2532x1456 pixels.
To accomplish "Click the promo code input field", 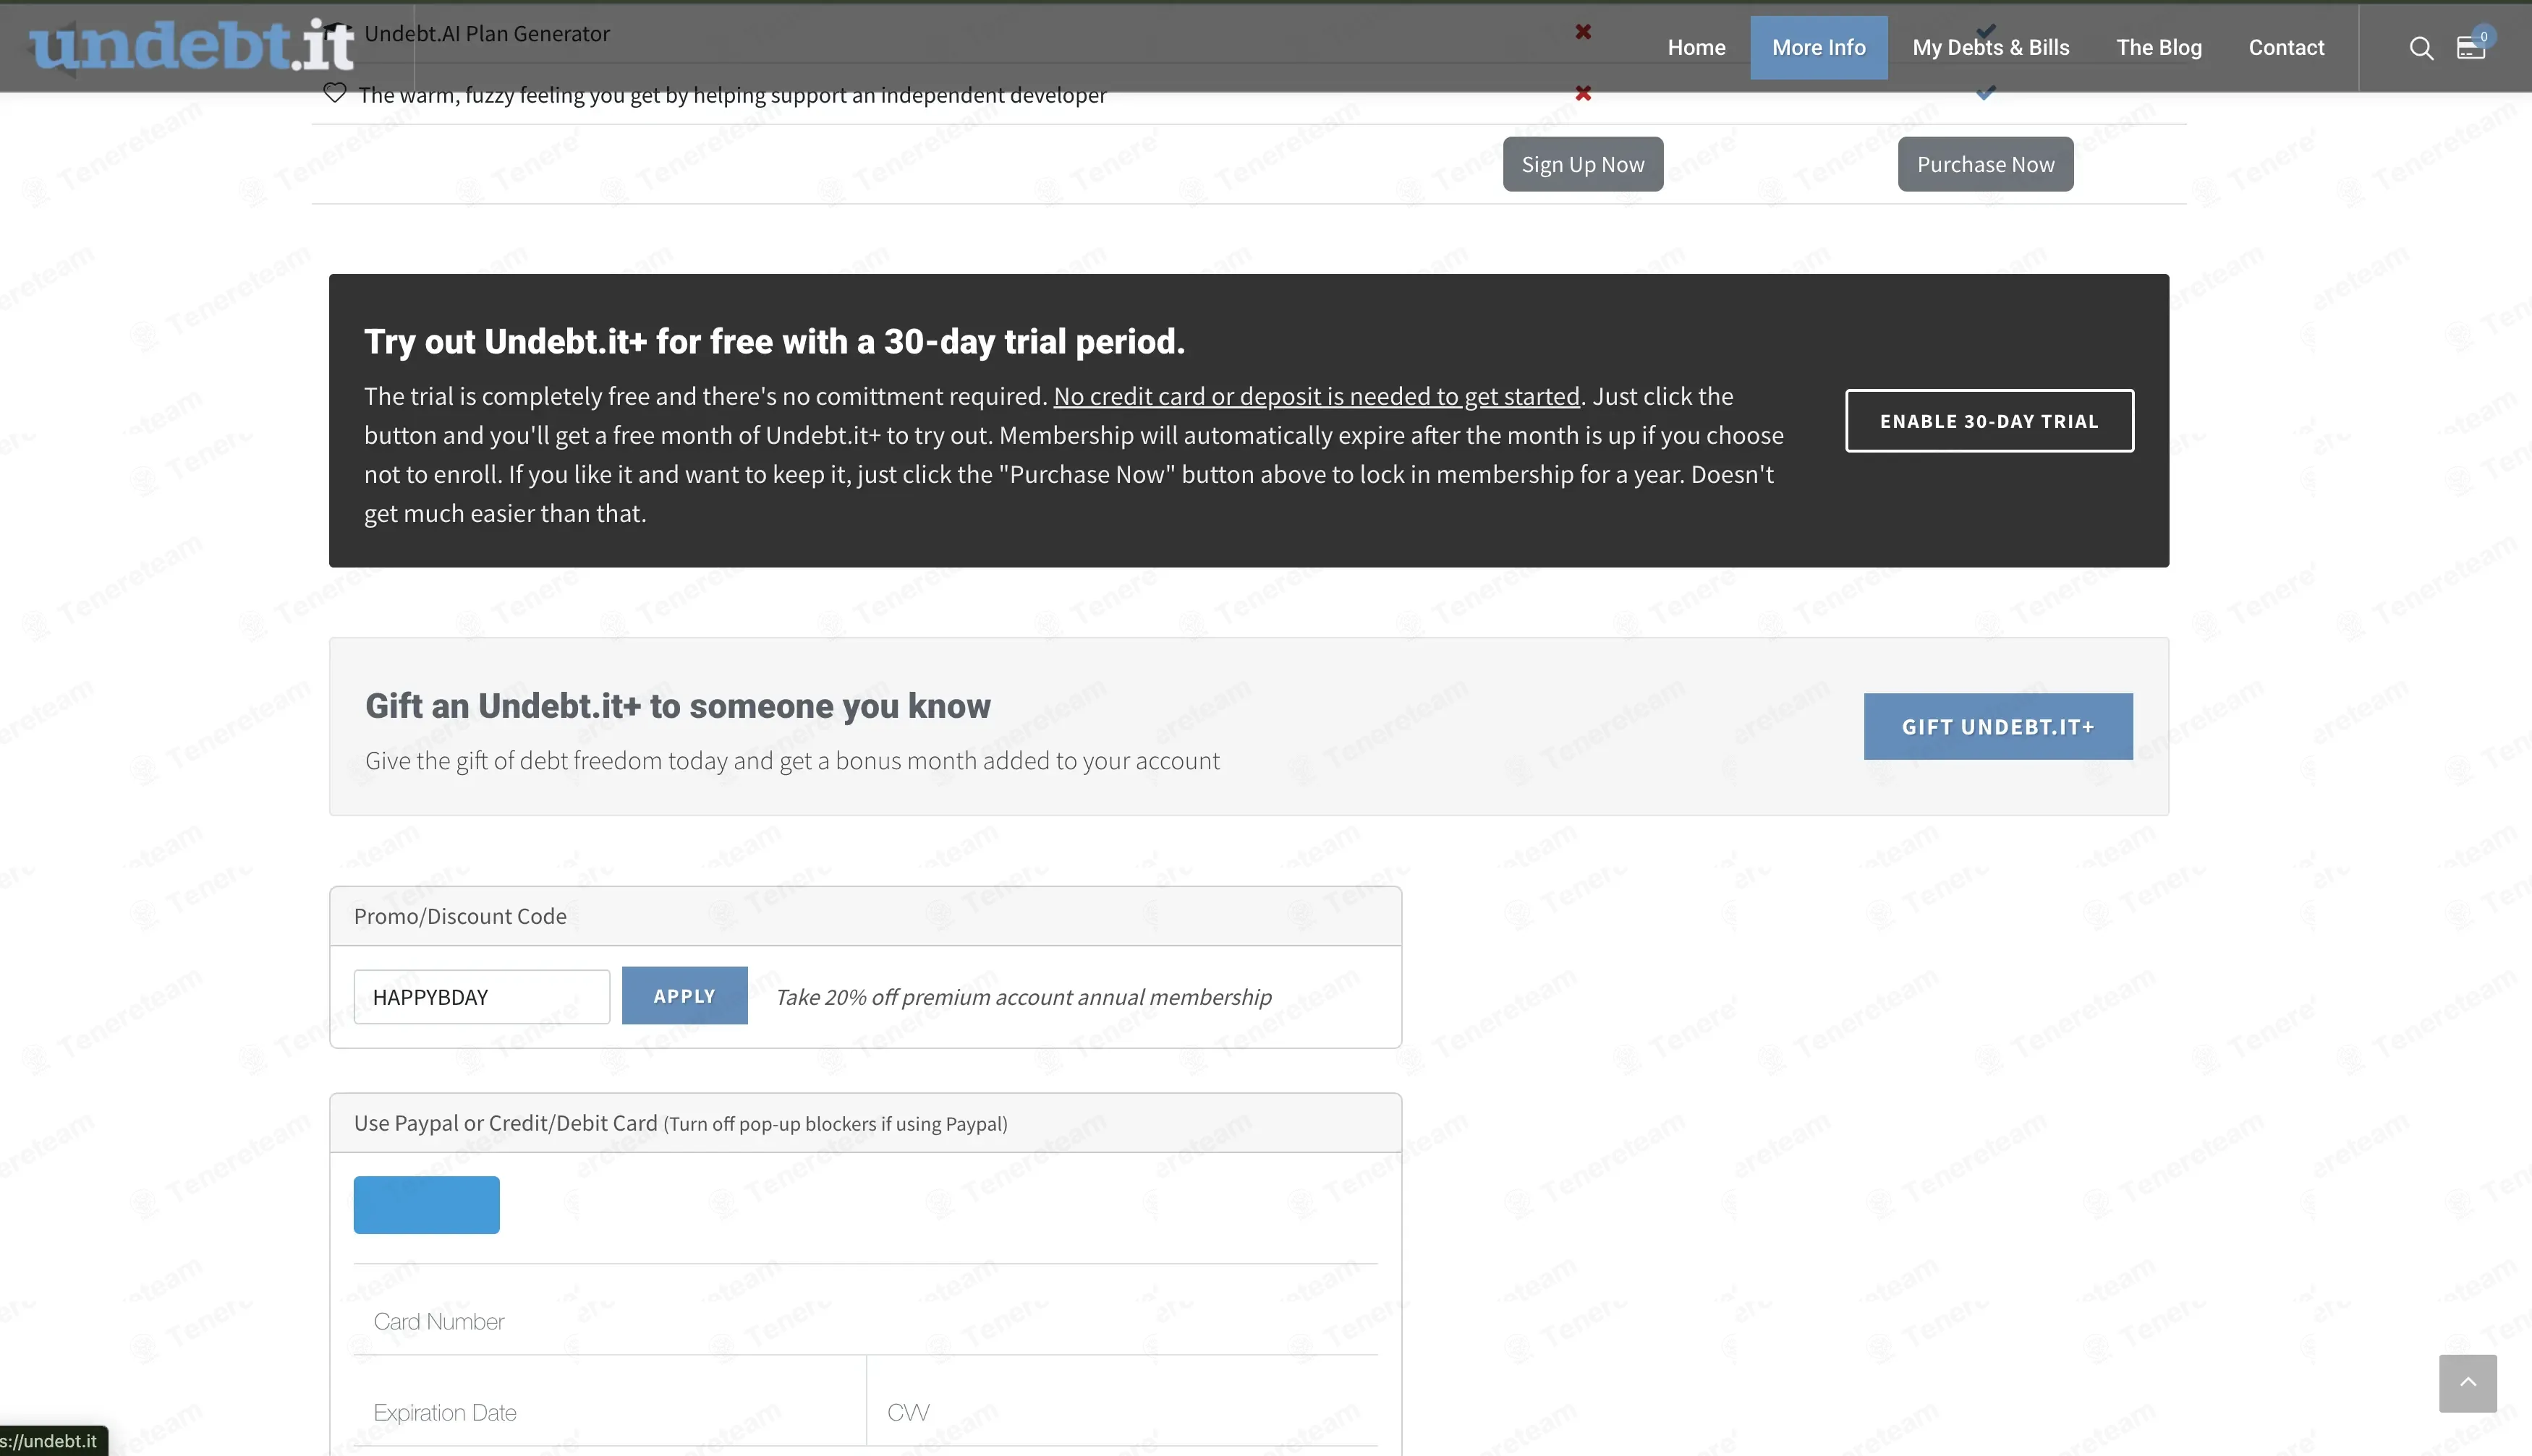I will click(x=481, y=996).
